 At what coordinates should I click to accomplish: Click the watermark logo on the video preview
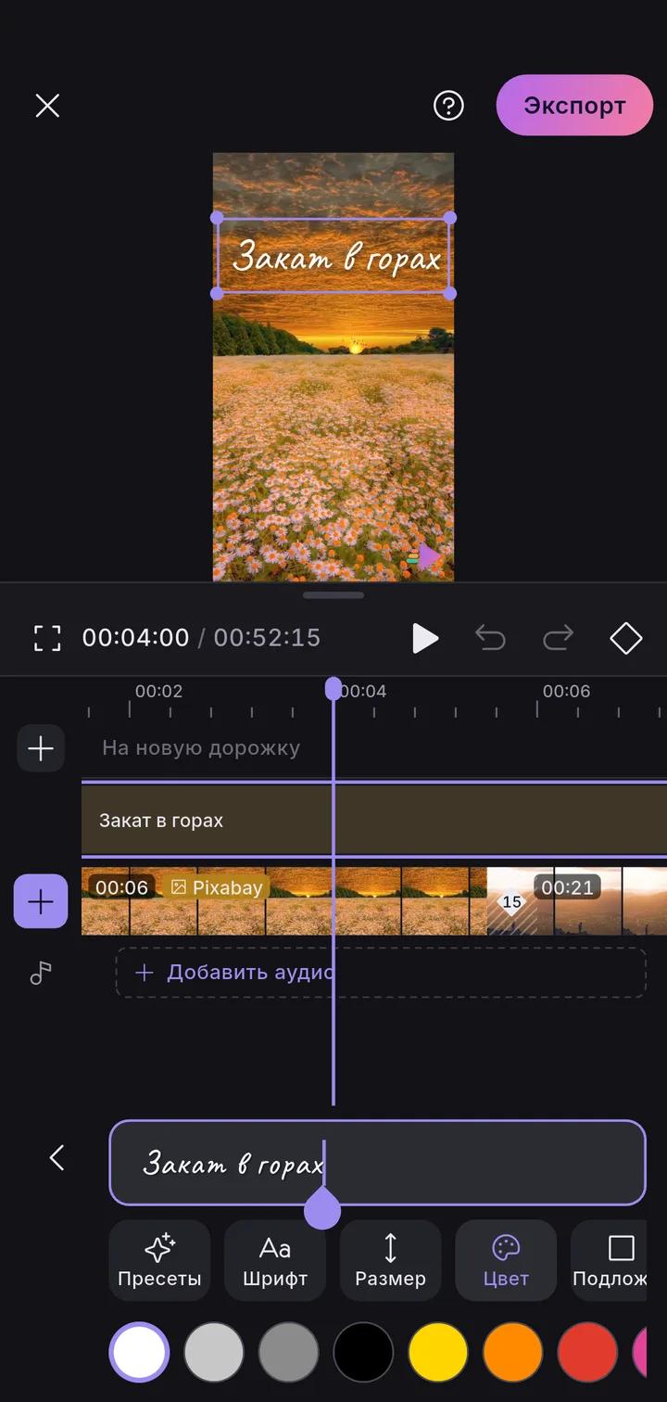point(424,557)
